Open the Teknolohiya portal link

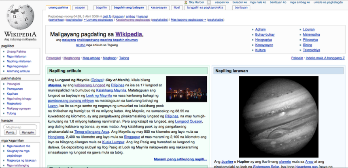312,50
